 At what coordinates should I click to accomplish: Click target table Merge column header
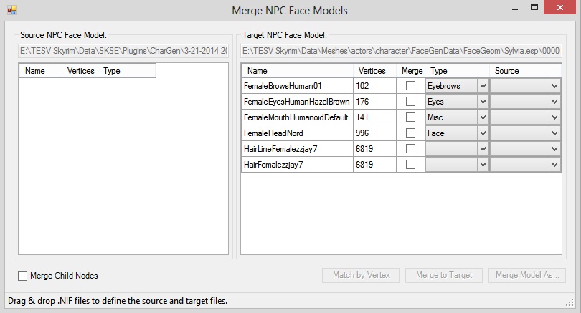[410, 71]
